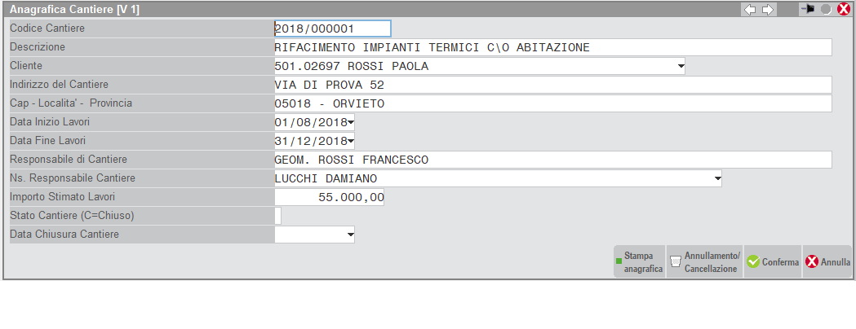856x329 pixels.
Task: Open the Data Inizio Lavori date picker arrow
Action: 350,123
